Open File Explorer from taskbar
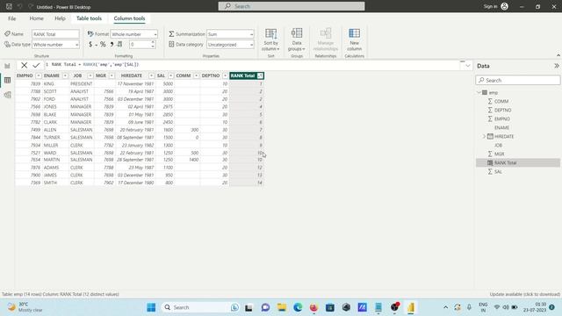This screenshot has height=316, width=562. click(x=282, y=307)
